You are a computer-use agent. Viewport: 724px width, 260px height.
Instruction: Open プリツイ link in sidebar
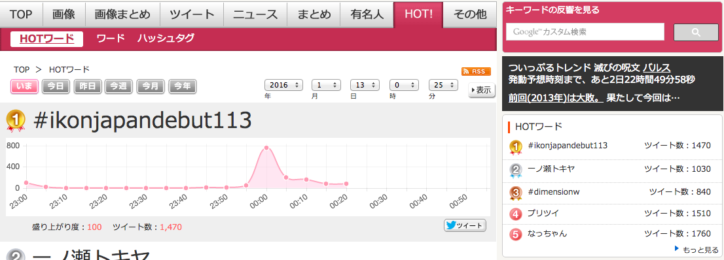(x=543, y=214)
